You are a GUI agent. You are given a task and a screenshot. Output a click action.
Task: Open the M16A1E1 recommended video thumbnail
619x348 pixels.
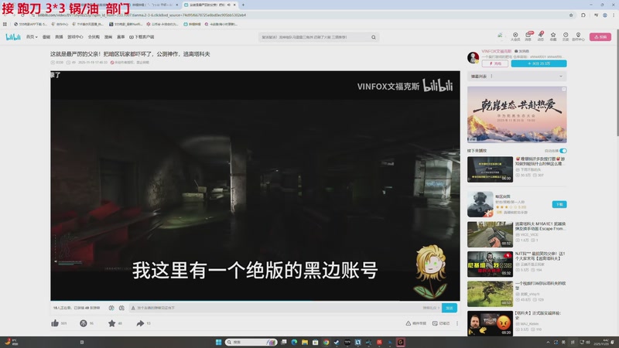(490, 234)
